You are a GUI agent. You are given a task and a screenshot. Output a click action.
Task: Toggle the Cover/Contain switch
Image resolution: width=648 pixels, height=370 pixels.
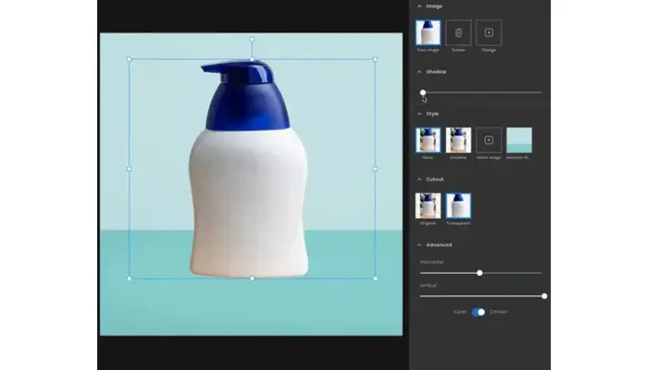click(478, 312)
